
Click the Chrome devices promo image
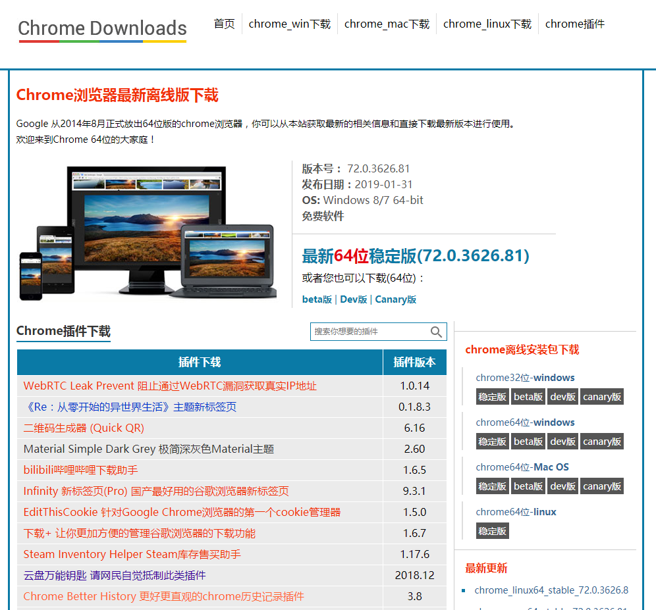coord(148,234)
